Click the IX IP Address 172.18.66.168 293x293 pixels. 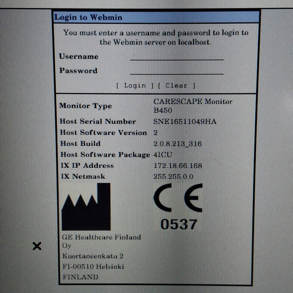click(x=178, y=166)
